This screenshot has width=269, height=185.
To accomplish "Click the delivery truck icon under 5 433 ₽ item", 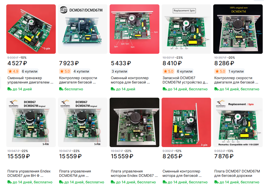I will coord(113,89).
